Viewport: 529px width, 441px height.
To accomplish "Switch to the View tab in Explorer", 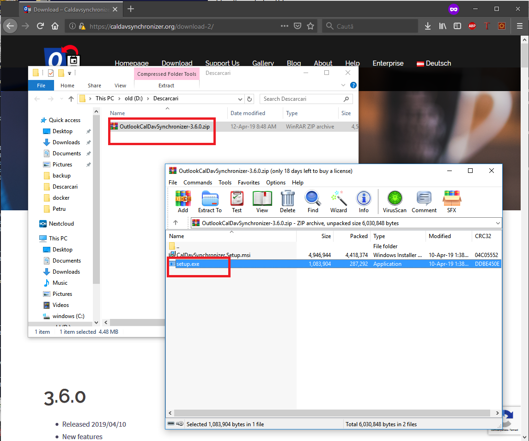I will (120, 86).
